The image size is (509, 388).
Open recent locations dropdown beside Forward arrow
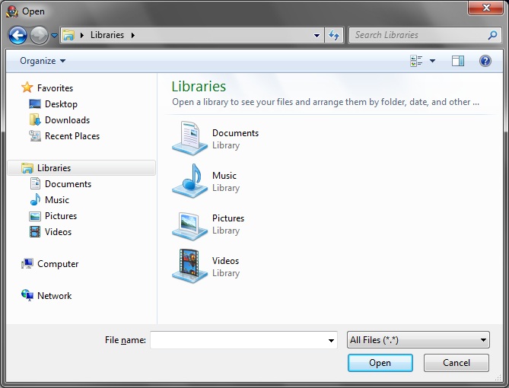tap(55, 35)
